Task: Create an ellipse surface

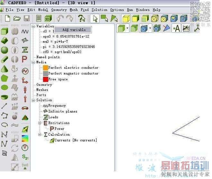Action: (x=4, y=87)
